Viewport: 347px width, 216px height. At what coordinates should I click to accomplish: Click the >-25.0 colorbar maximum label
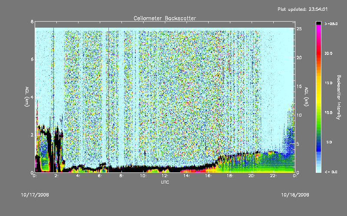(331, 24)
